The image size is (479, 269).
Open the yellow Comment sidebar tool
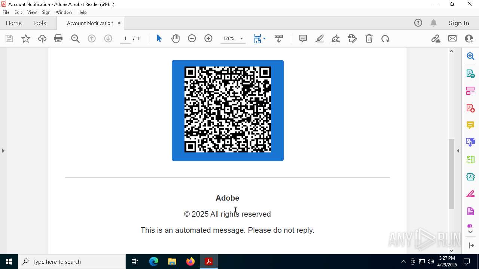[470, 125]
